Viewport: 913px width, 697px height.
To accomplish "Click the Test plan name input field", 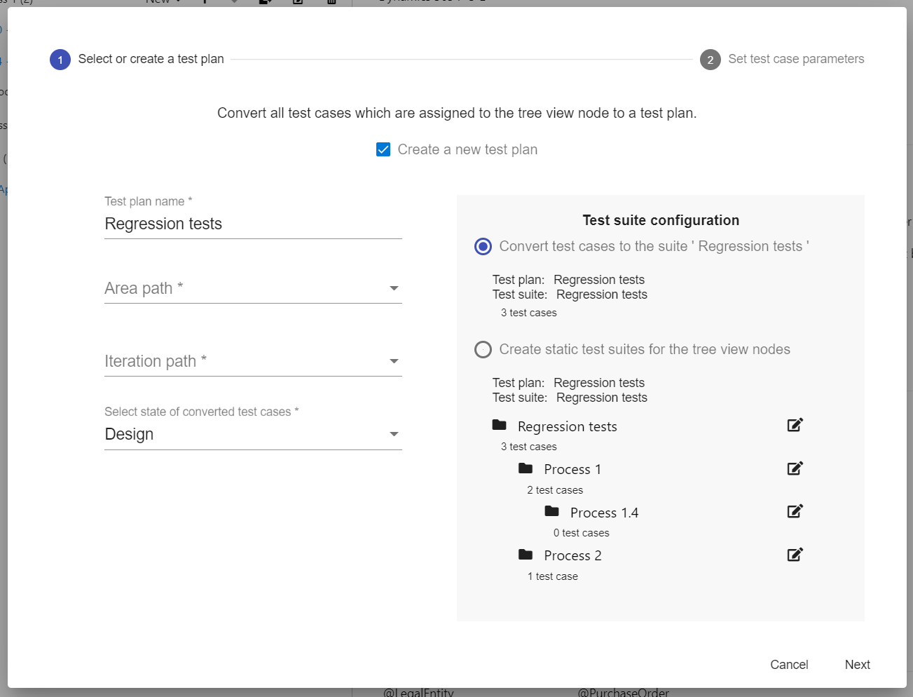I will tap(253, 224).
